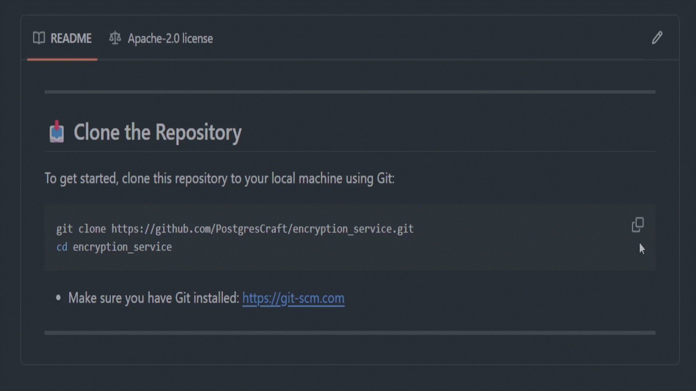Click the word git starting the clone command
This screenshot has height=391, width=696.
(65, 229)
